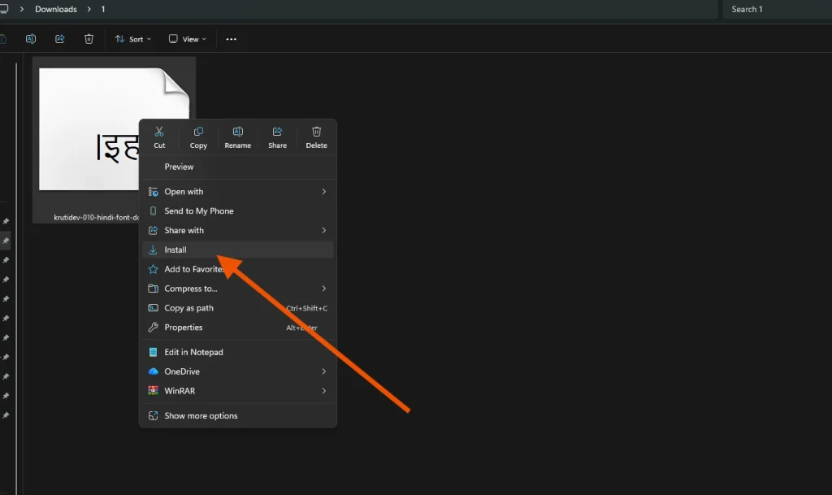This screenshot has width=832, height=495.
Task: Click the Delete icon in context menu
Action: pyautogui.click(x=316, y=137)
